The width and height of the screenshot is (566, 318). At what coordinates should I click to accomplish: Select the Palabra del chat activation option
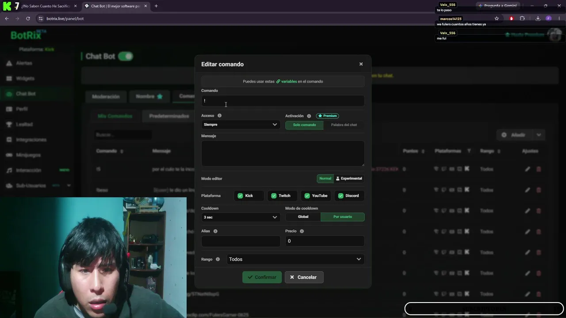pos(344,125)
